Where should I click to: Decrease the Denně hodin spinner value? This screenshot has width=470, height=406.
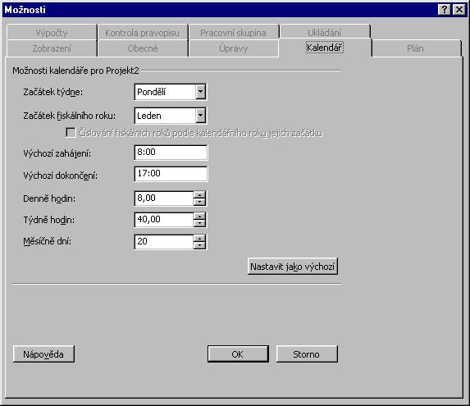coord(199,202)
